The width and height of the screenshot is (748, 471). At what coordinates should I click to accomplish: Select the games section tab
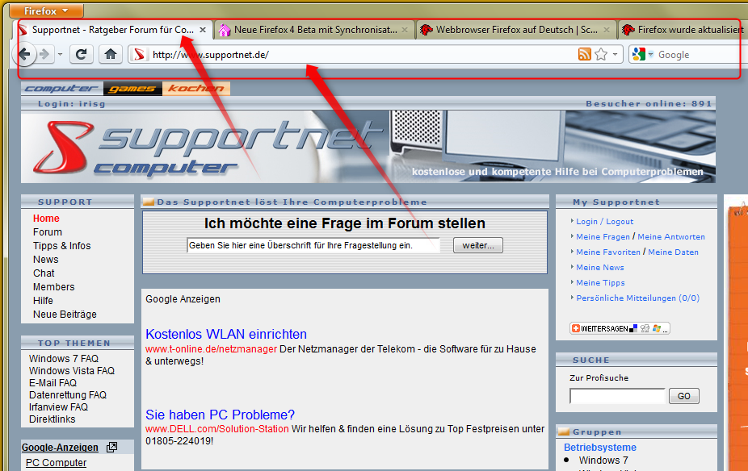132,88
